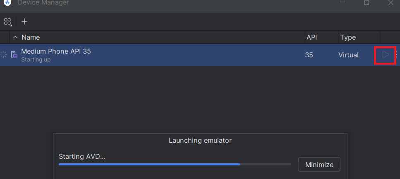
Task: Sort devices by Name column header
Action: pyautogui.click(x=31, y=38)
